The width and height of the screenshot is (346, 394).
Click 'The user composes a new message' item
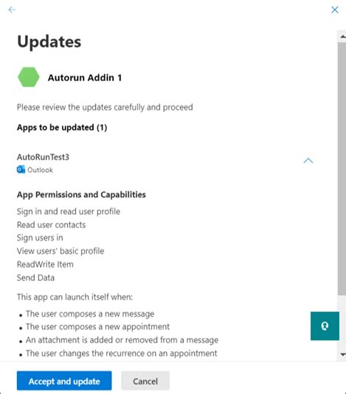pyautogui.click(x=90, y=314)
